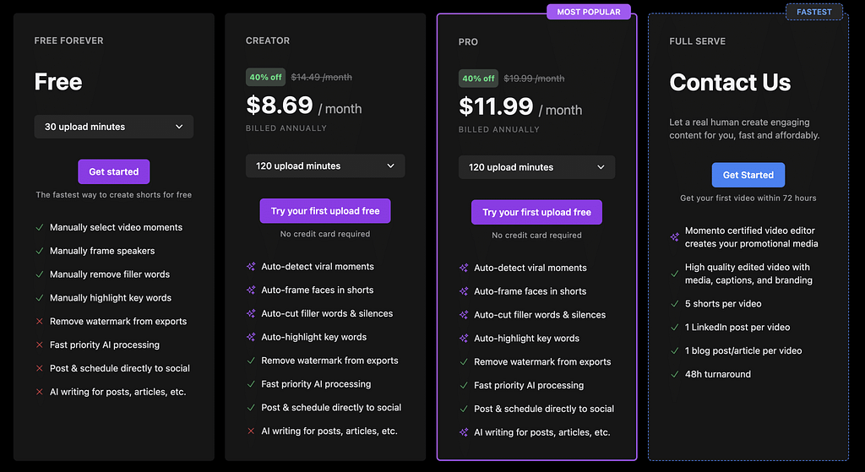Click checkmark beside Creator's Fast priority AI processing
Screen dimensions: 865x472
[251, 384]
